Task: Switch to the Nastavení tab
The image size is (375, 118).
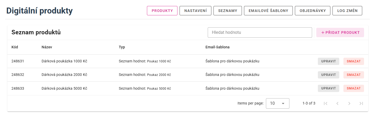Action: pos(195,11)
